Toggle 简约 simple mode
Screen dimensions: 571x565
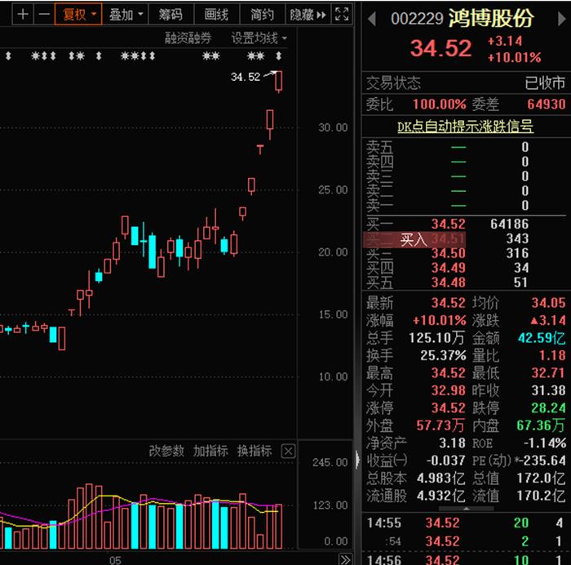262,15
